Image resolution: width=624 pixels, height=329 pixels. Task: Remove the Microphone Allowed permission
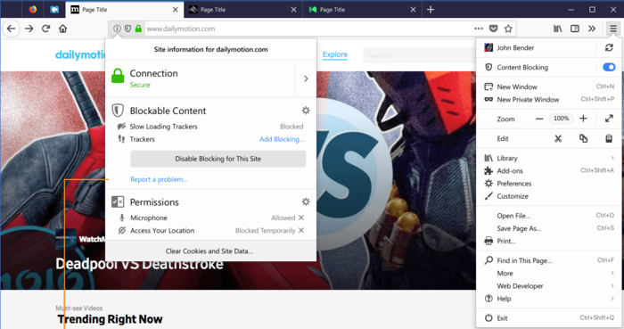(301, 218)
